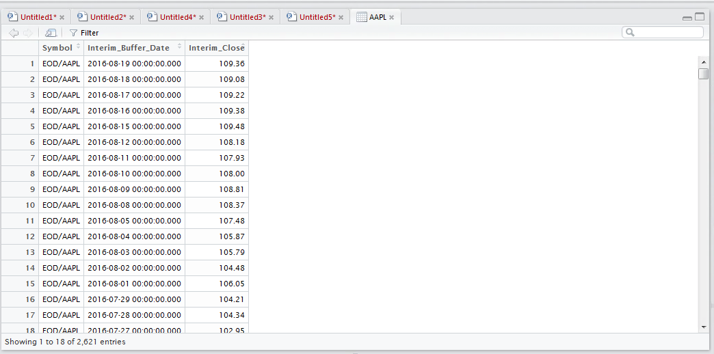714x354 pixels.
Task: Click the R script icon on Untitled4 tab
Action: [x=152, y=17]
